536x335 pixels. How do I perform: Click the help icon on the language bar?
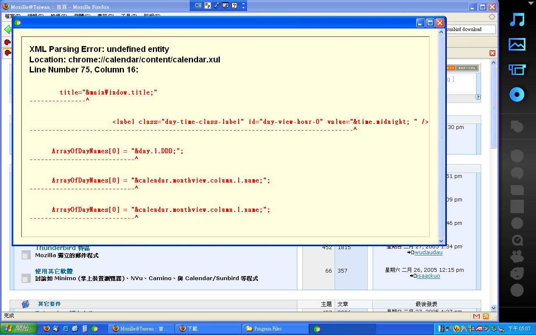pyautogui.click(x=234, y=5)
